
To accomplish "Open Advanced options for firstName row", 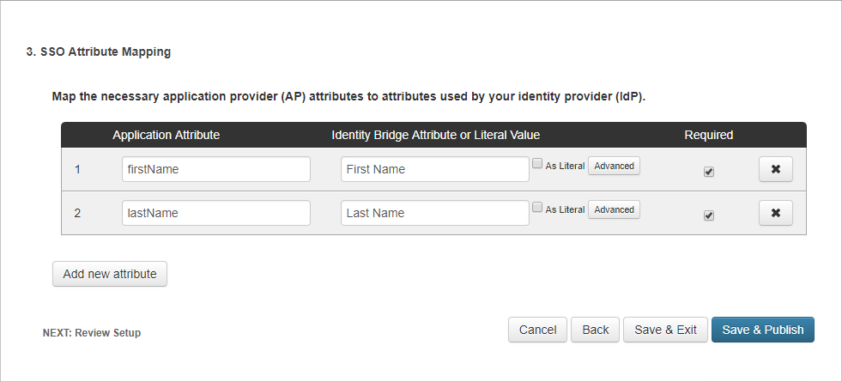I will 614,166.
